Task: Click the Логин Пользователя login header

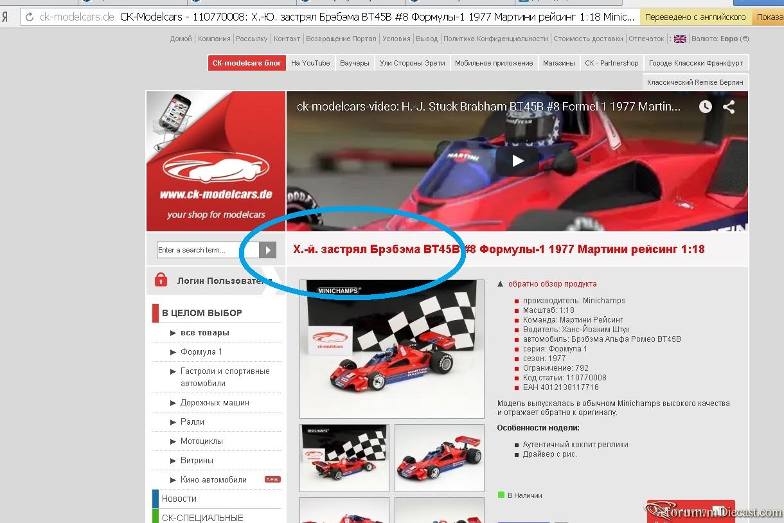Action: click(224, 281)
